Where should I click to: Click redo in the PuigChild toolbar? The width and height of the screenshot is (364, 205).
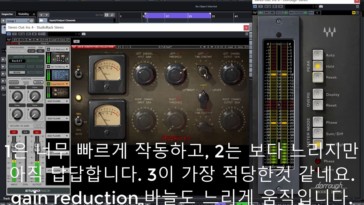coord(127,47)
